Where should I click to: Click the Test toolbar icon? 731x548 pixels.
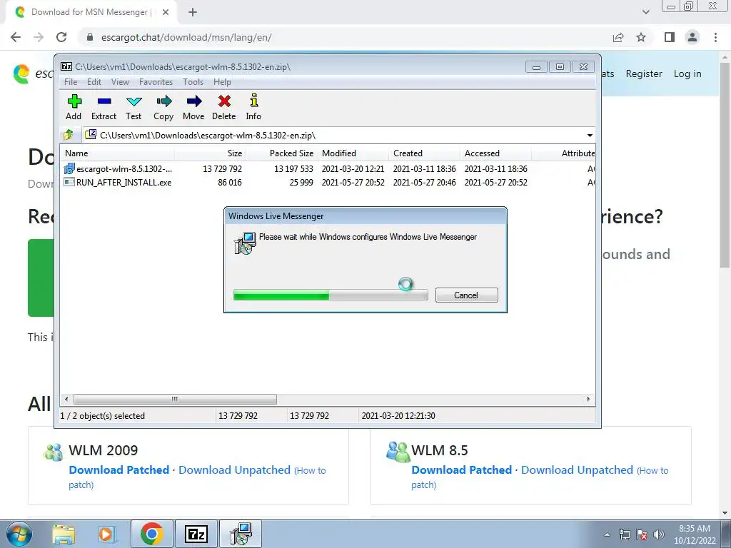pos(133,101)
